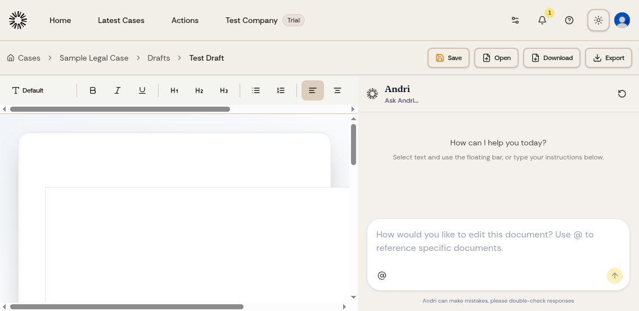Image resolution: width=639 pixels, height=311 pixels.
Task: Select Test Company in the navigation
Action: 251,20
